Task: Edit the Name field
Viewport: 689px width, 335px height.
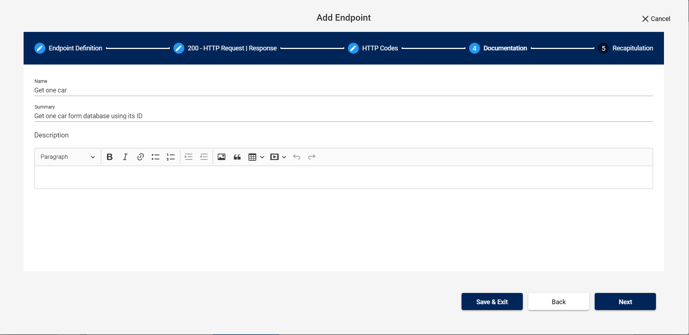Action: pyautogui.click(x=344, y=90)
